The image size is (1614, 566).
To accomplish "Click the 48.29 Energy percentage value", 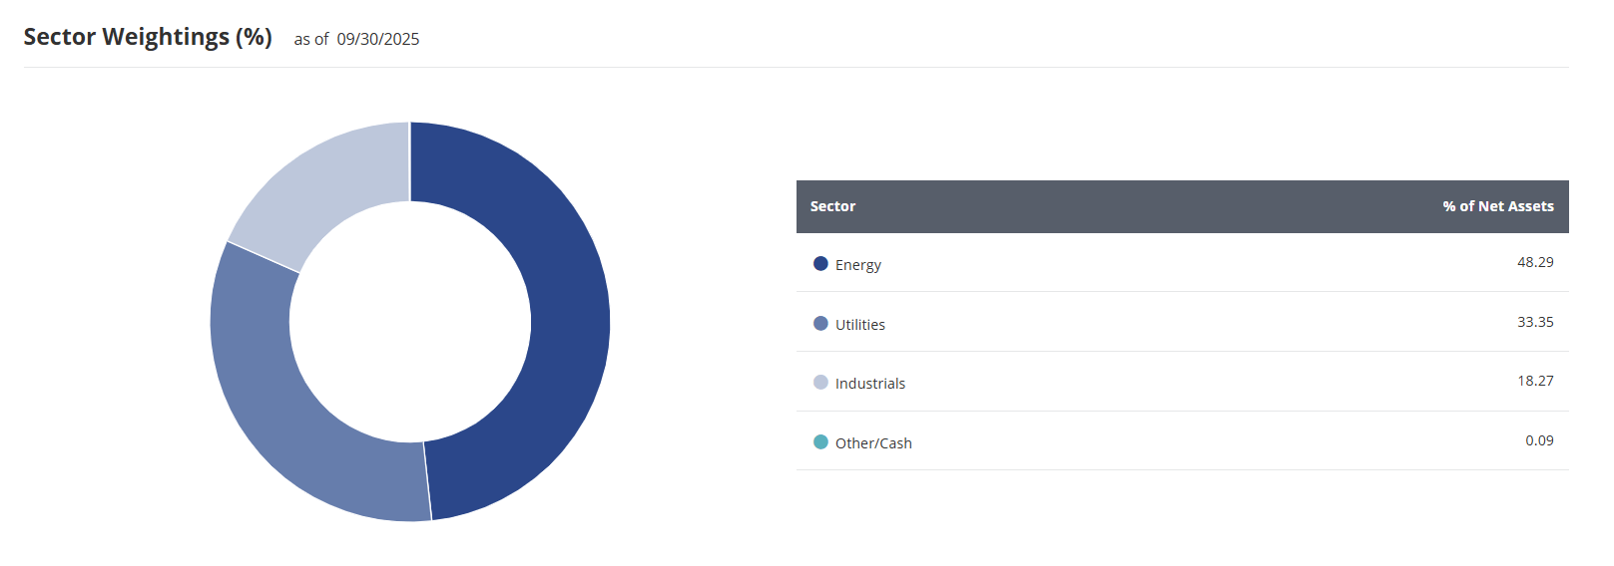I will click(1535, 262).
